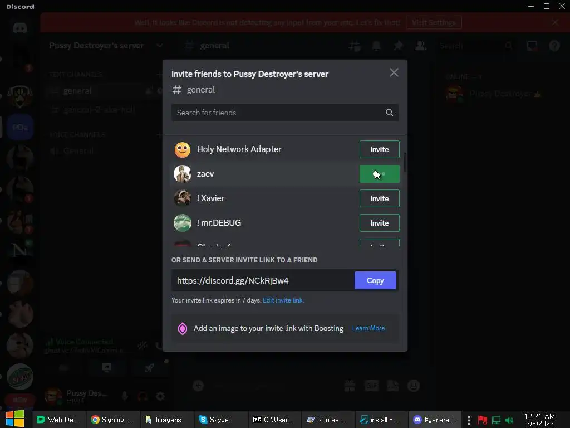The height and width of the screenshot is (428, 570).
Task: Click the green invite button for zaev
Action: pyautogui.click(x=379, y=174)
